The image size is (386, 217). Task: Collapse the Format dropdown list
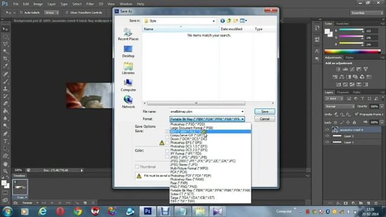click(242, 119)
